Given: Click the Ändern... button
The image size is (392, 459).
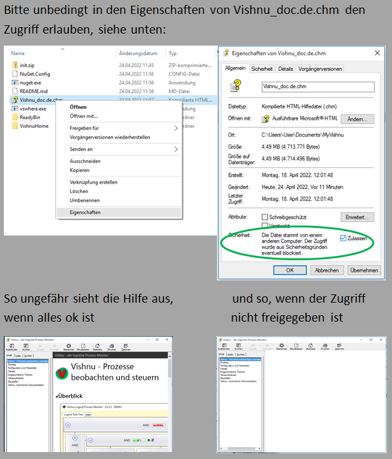Looking at the screenshot, I should [x=357, y=119].
